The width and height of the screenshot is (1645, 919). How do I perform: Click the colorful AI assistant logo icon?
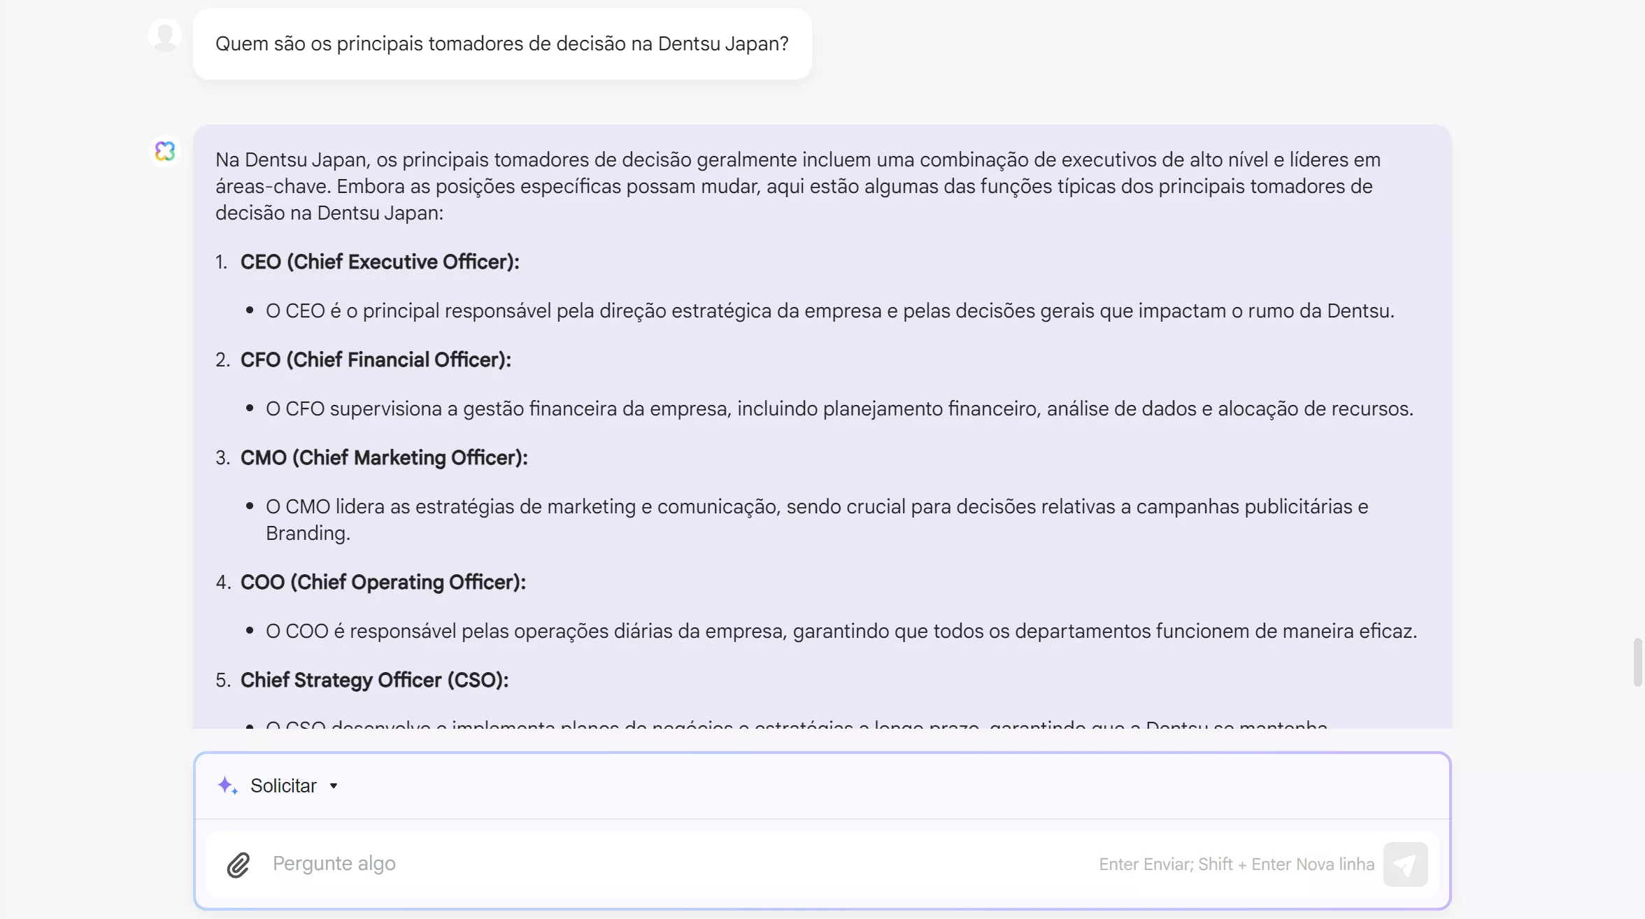(x=165, y=152)
